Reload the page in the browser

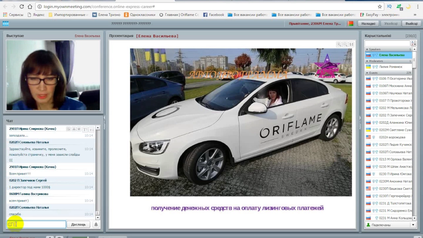[21, 7]
